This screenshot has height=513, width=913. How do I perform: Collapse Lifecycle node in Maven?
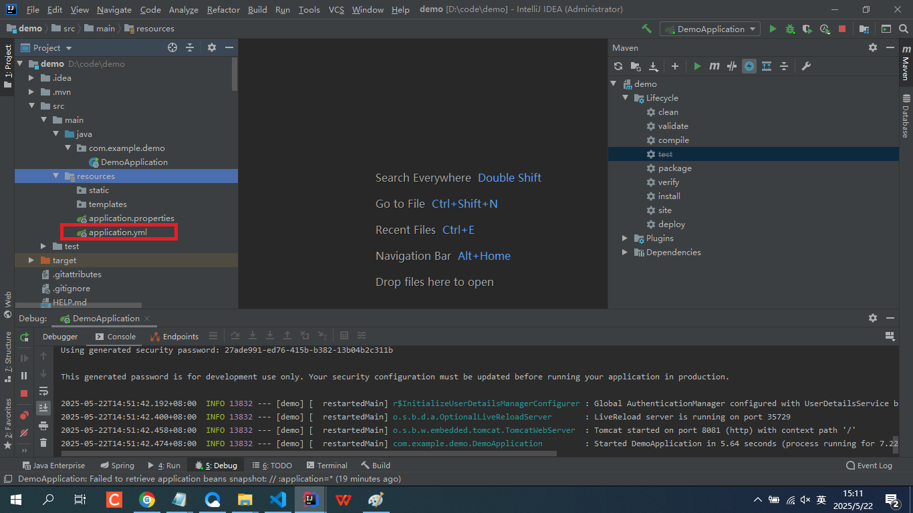pos(625,98)
